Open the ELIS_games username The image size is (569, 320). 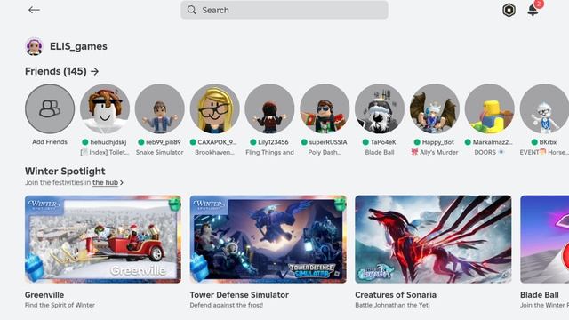[78, 46]
